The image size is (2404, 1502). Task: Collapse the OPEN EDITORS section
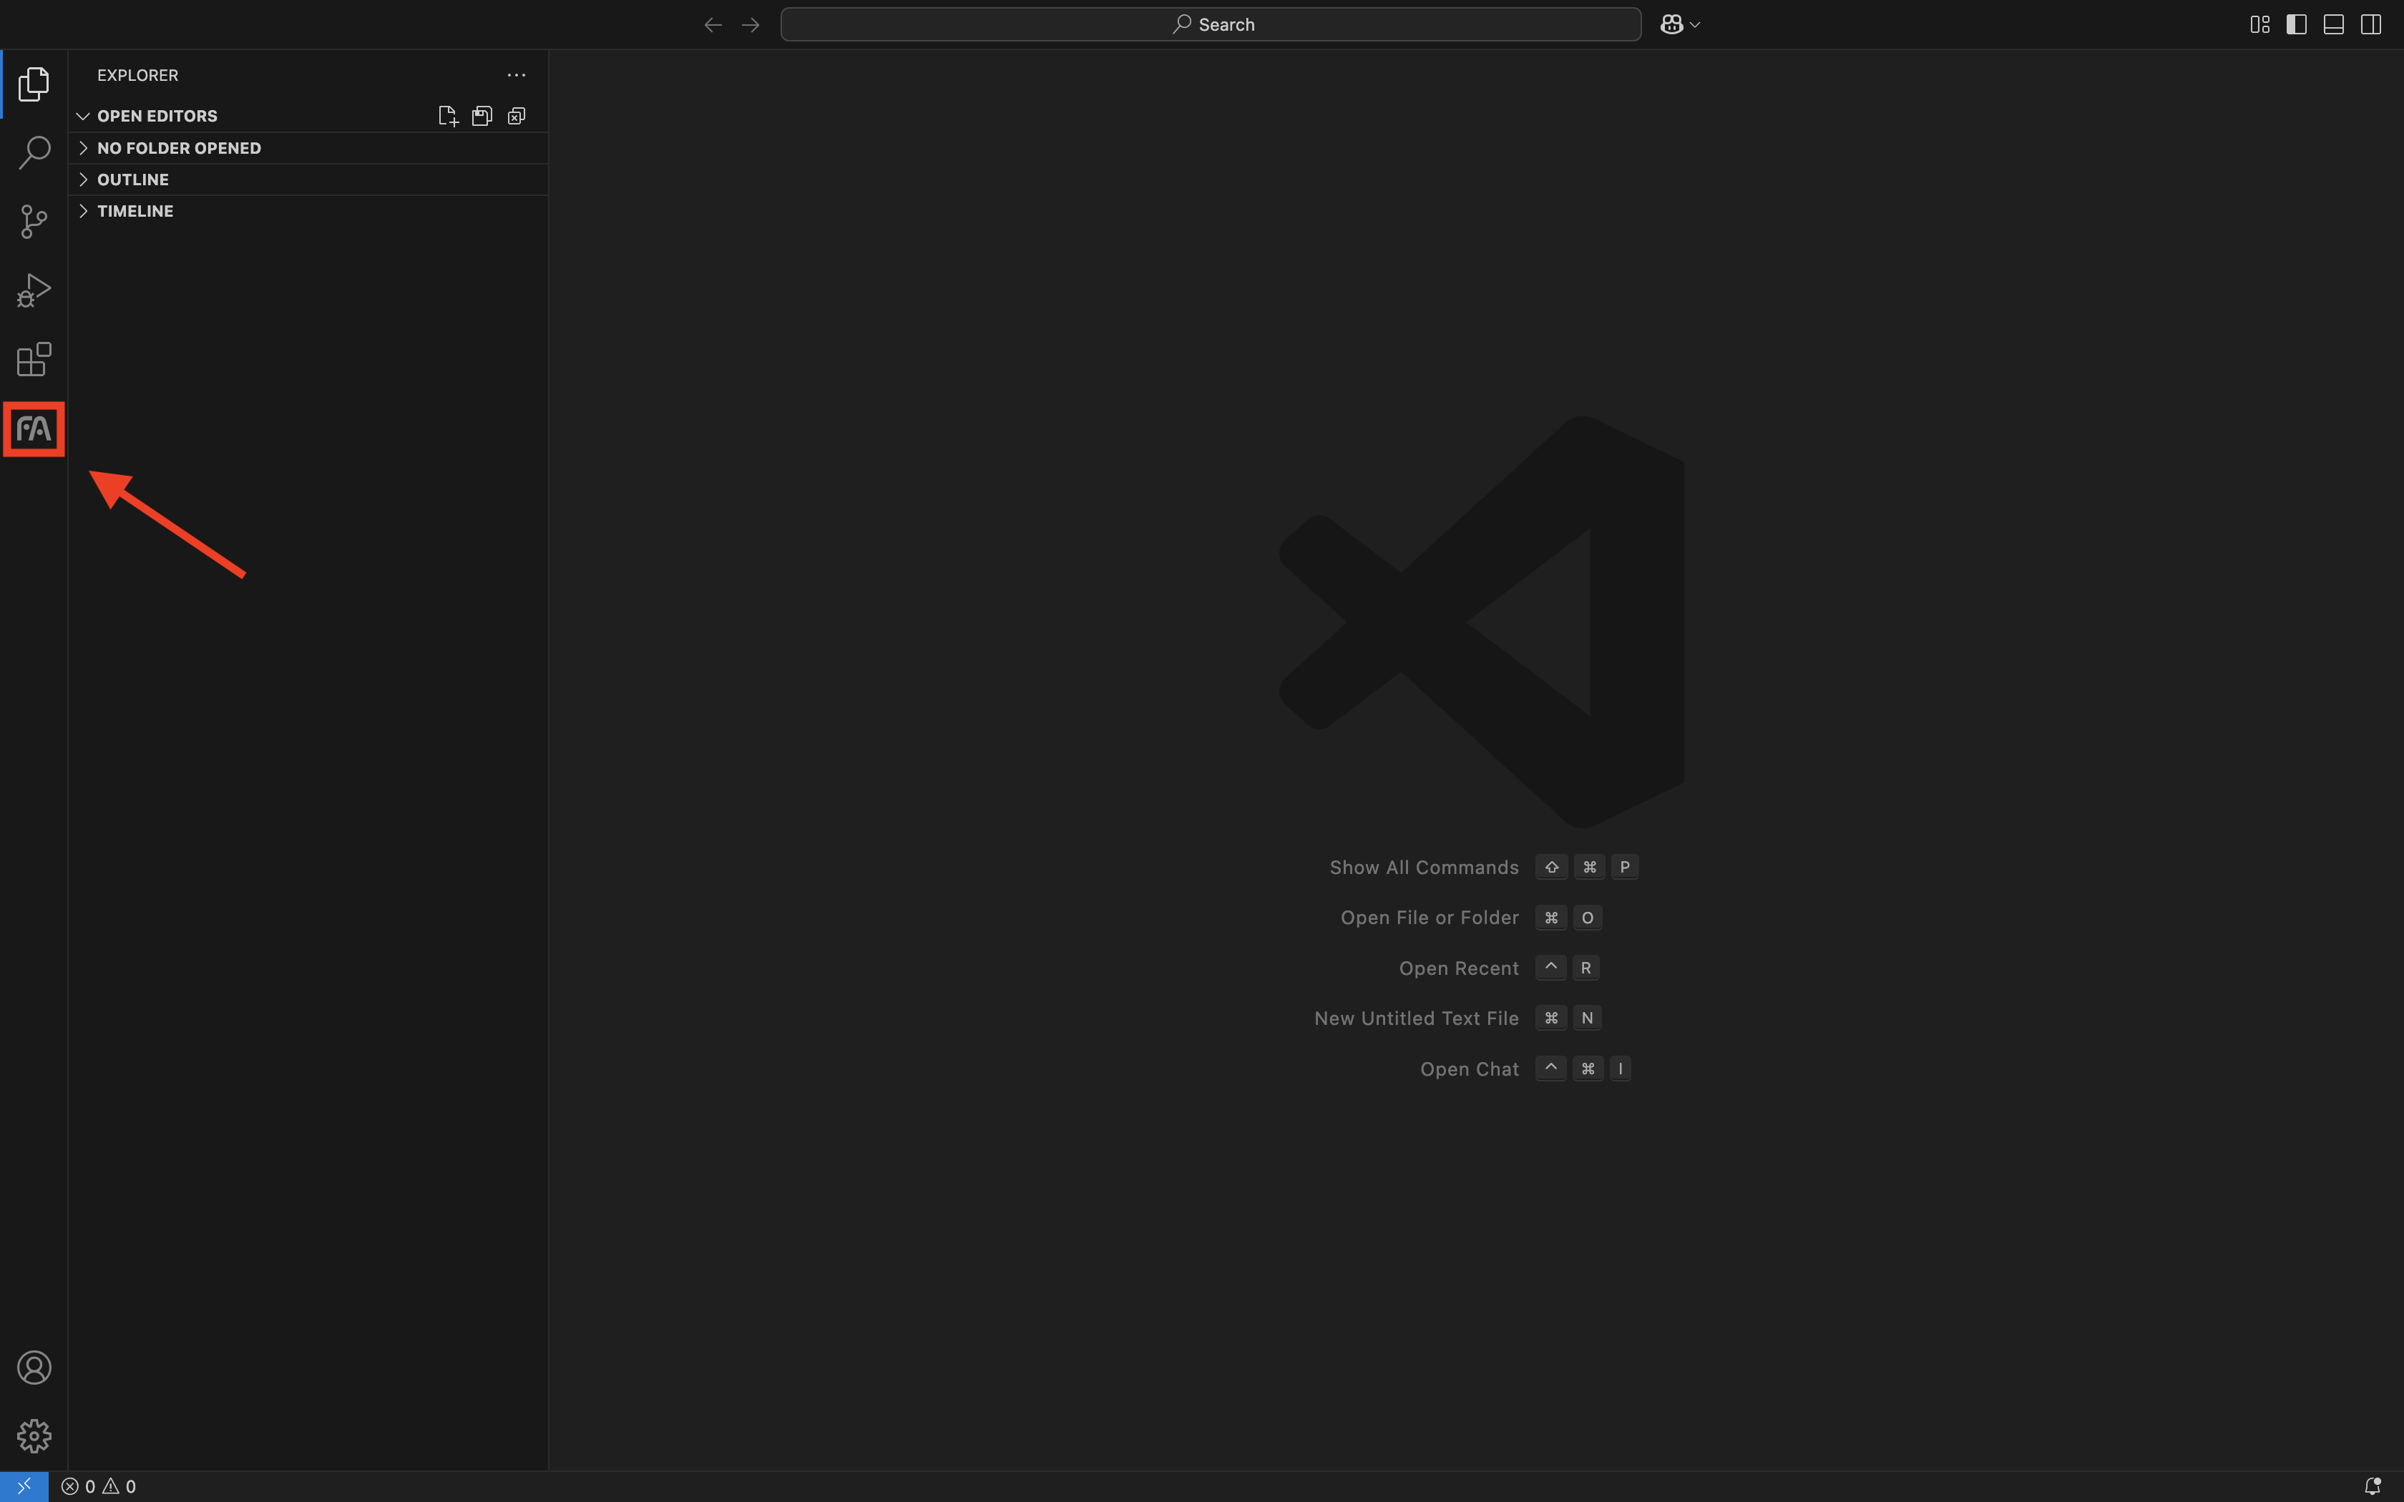point(84,116)
